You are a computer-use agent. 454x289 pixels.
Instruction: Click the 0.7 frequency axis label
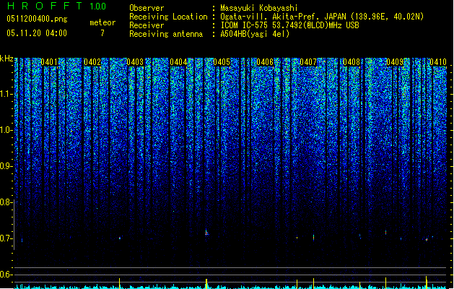click(6, 238)
